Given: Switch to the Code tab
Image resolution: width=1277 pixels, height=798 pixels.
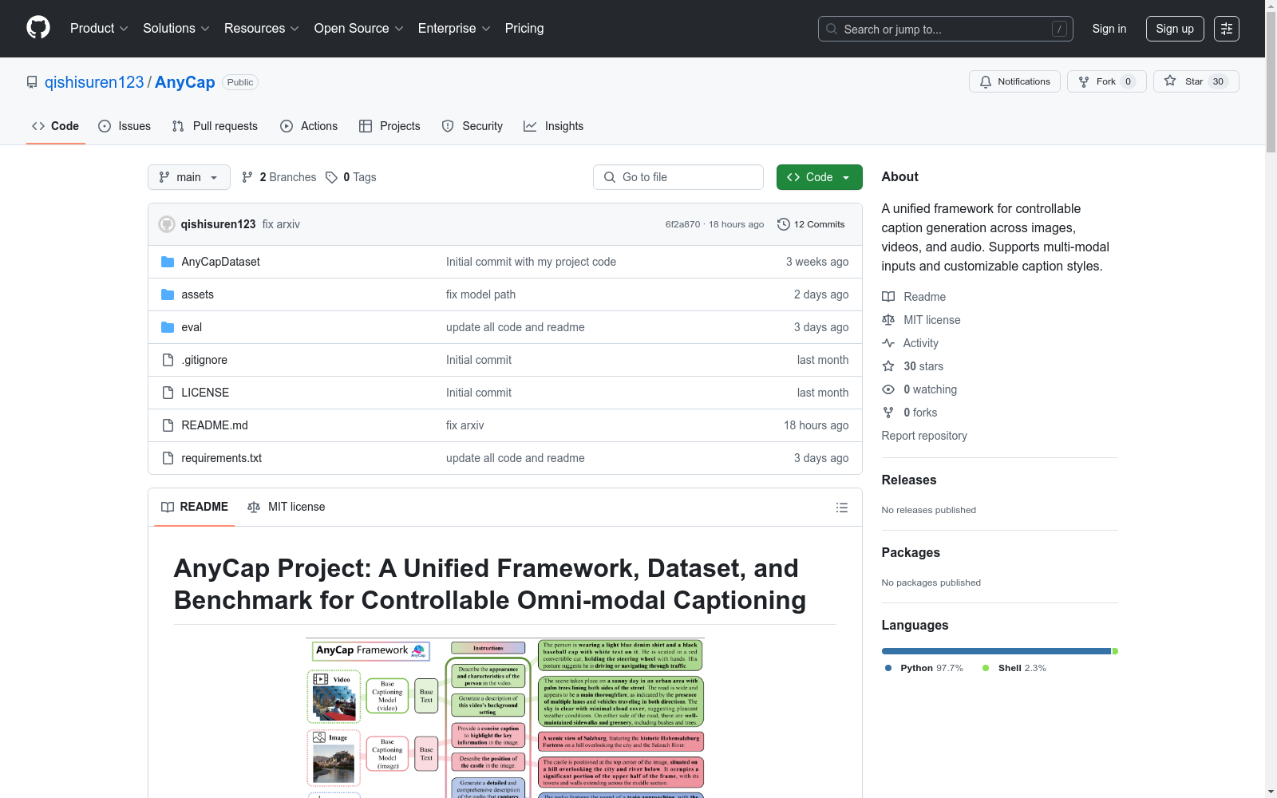Looking at the screenshot, I should click(x=56, y=126).
